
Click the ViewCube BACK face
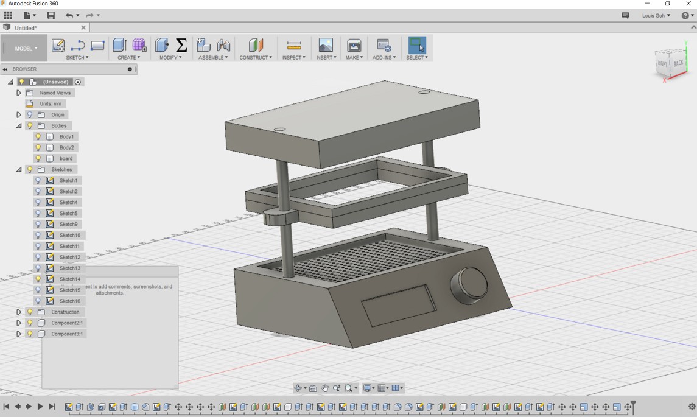(678, 63)
